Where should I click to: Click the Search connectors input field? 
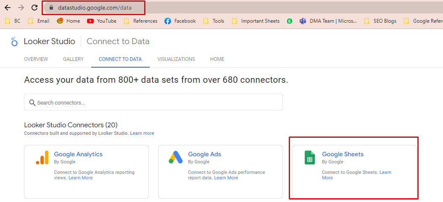[x=153, y=102]
